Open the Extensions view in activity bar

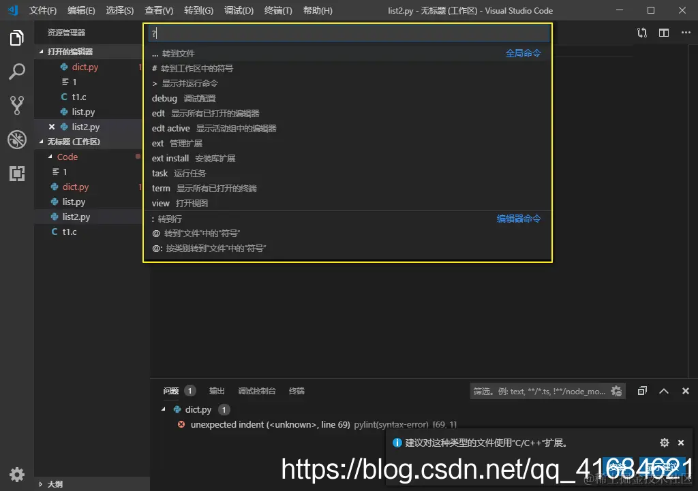pyautogui.click(x=17, y=174)
